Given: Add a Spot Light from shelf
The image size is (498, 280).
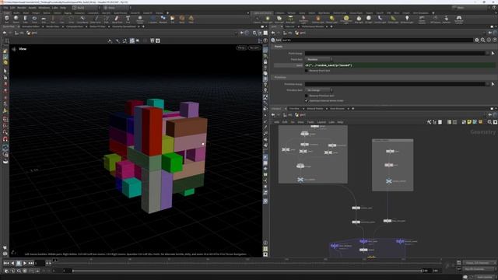Looking at the screenshot, I should point(279,19).
